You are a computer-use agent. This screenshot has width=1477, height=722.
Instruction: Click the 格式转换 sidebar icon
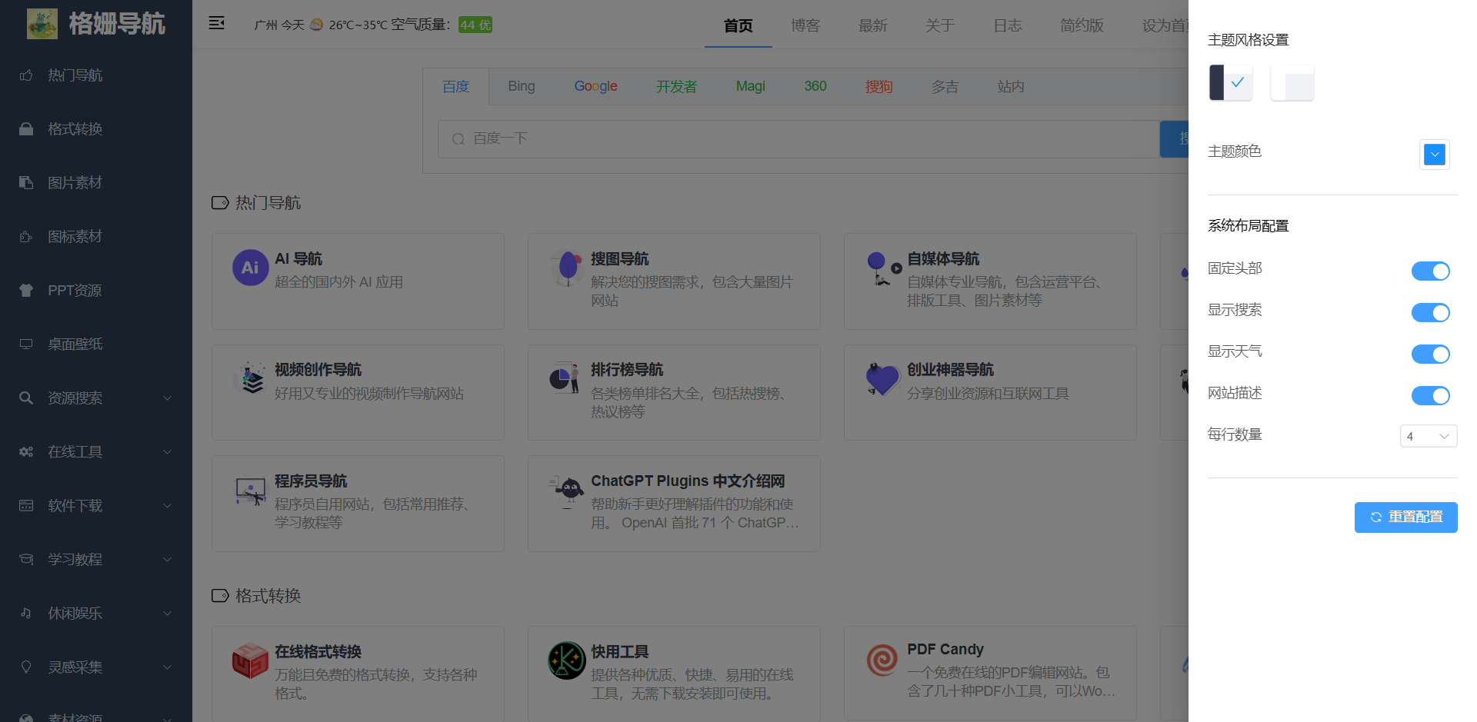point(26,129)
